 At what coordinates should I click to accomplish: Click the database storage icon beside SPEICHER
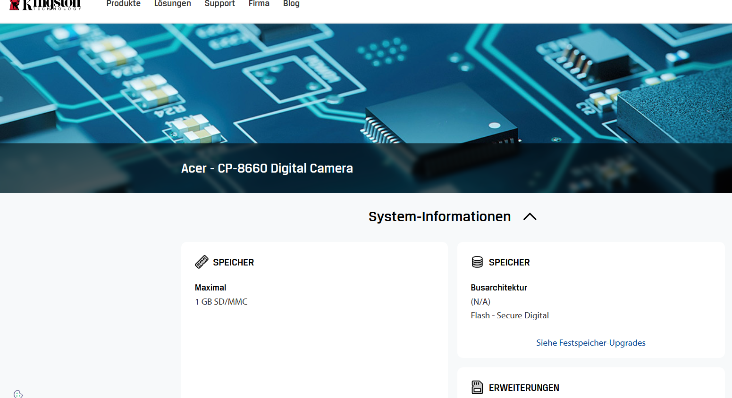477,262
